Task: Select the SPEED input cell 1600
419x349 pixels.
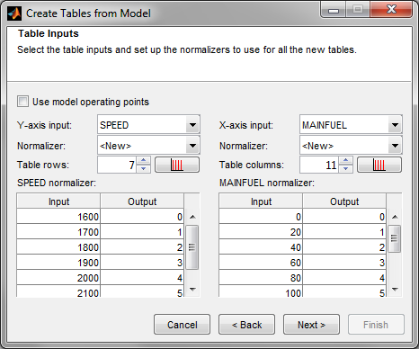Action: click(x=58, y=217)
